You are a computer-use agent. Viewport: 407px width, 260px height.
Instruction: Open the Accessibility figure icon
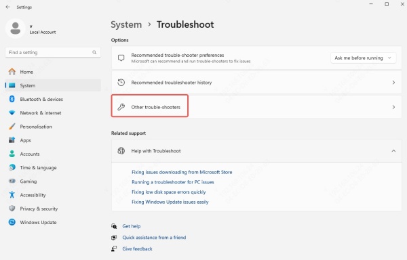pyautogui.click(x=12, y=195)
